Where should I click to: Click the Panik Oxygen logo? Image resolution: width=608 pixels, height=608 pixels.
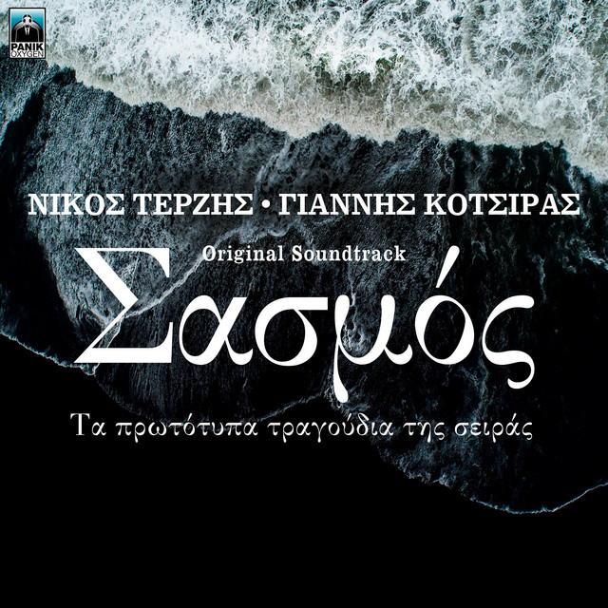28,33
